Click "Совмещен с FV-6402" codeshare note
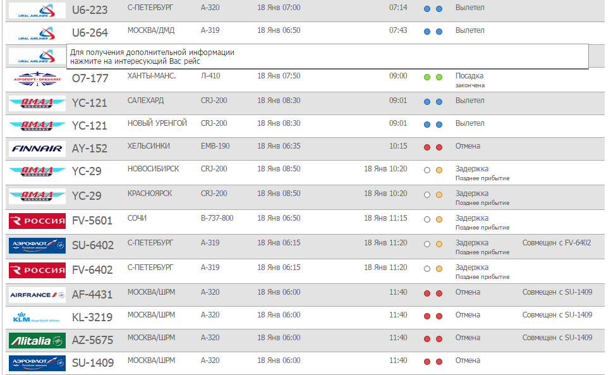Image resolution: width=611 pixels, height=375 pixels. point(557,243)
